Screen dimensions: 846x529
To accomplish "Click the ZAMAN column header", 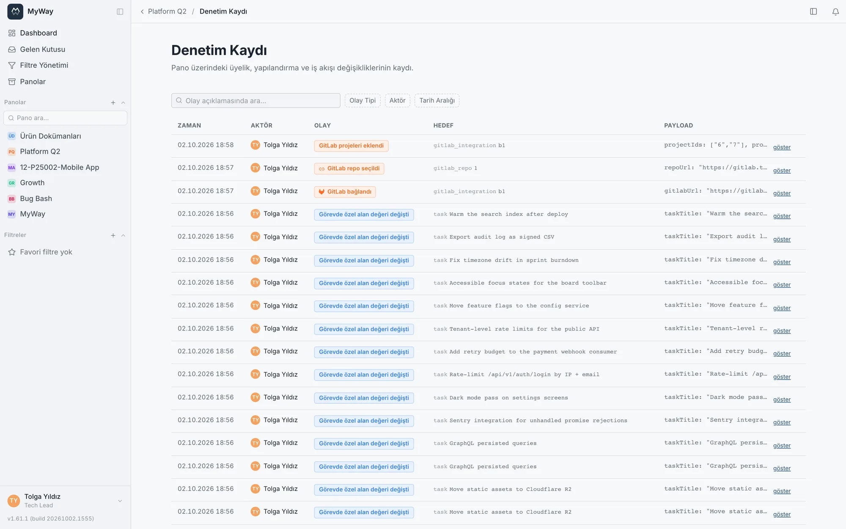I will 189,126.
